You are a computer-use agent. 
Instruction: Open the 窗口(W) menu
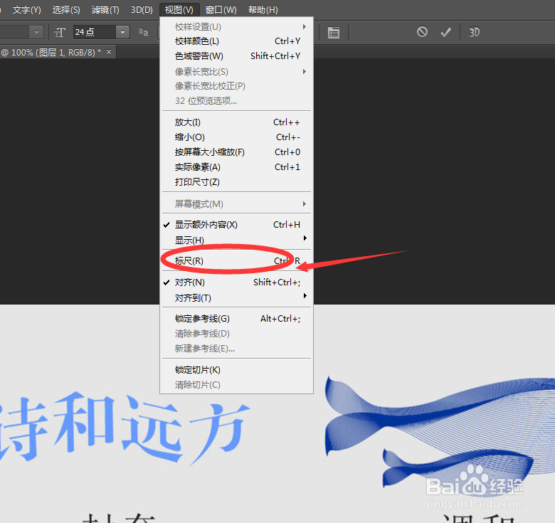221,10
